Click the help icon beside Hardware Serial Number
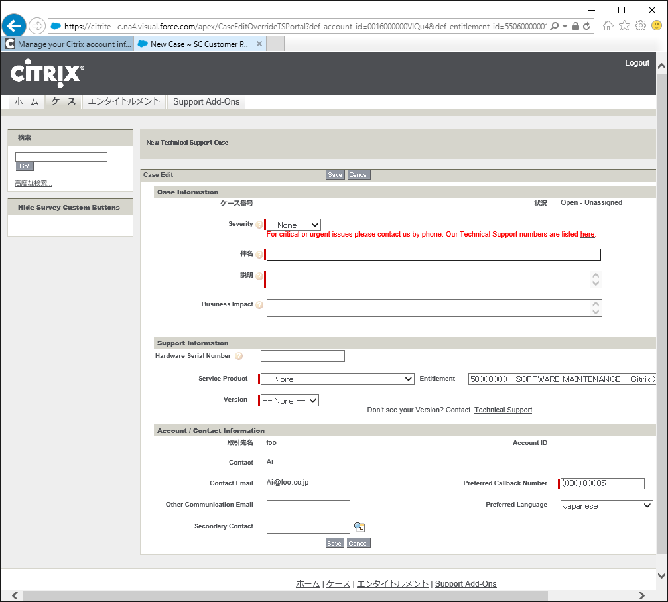 click(x=239, y=357)
